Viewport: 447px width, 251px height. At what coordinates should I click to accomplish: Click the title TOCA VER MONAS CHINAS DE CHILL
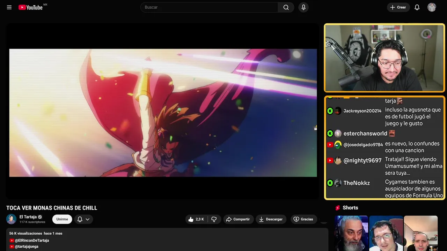[x=52, y=208]
